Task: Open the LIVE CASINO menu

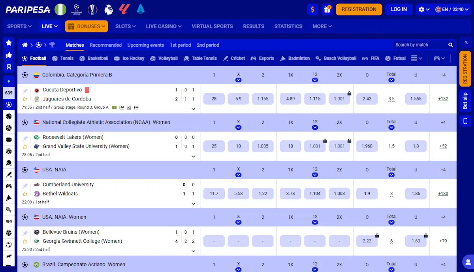Action: (163, 26)
